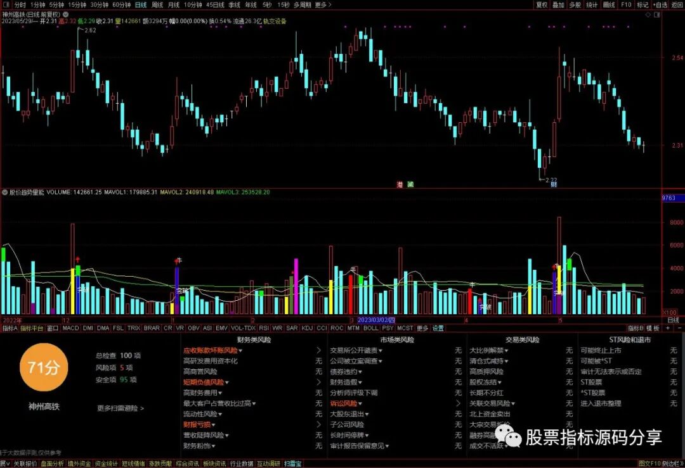Switch to the 1分钟 period tab

click(x=37, y=5)
